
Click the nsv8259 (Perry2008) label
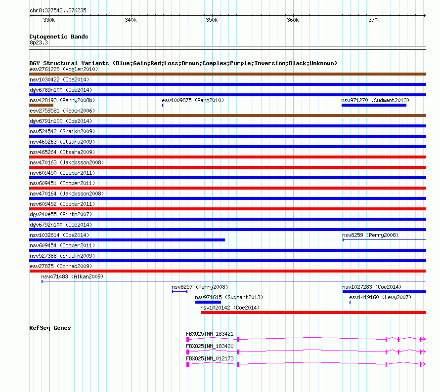370,235
